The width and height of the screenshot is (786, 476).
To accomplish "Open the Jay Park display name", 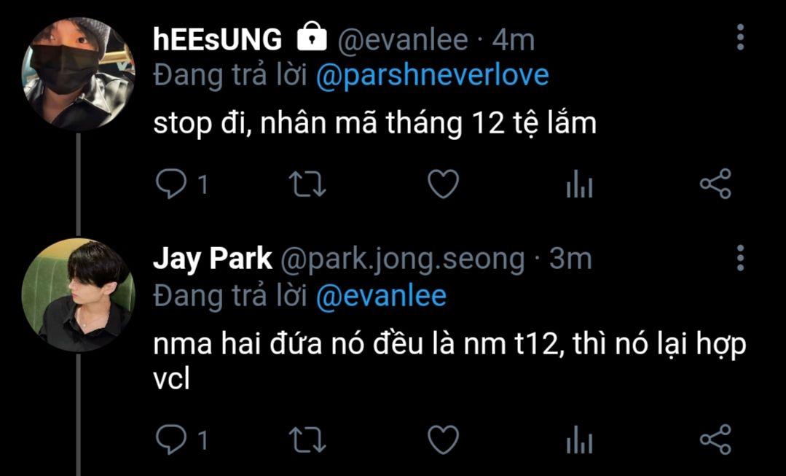I will coord(213,260).
